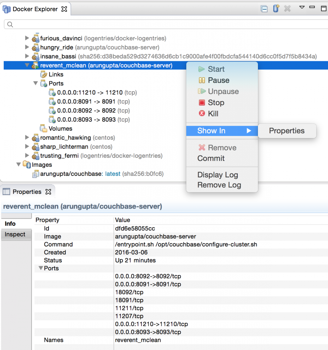328x350 pixels.
Task: Expand the insane_bassi container node
Action: (x=27, y=56)
